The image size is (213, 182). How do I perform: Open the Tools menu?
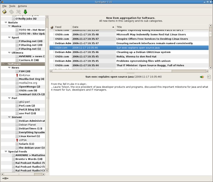point(12,6)
